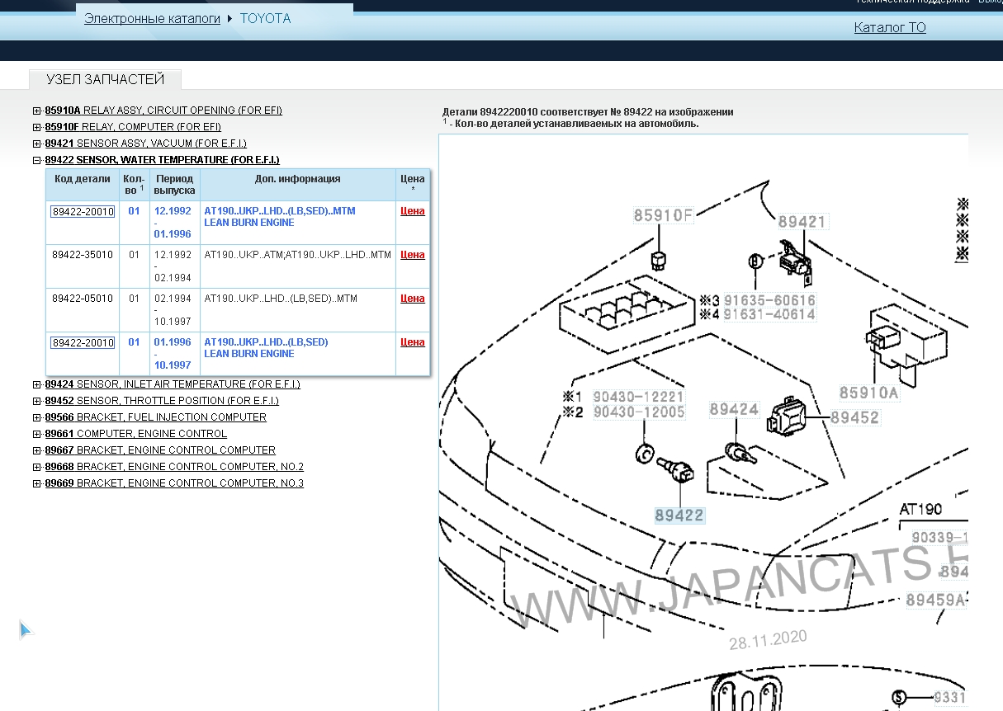The image size is (1003, 711).
Task: Switch to the УЗЕЛ ЗАПЧАСТЕЙ tab
Action: (105, 80)
